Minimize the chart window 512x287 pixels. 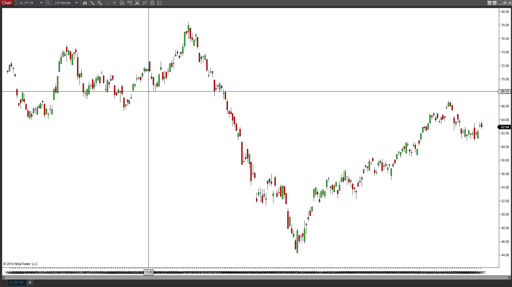500,3
